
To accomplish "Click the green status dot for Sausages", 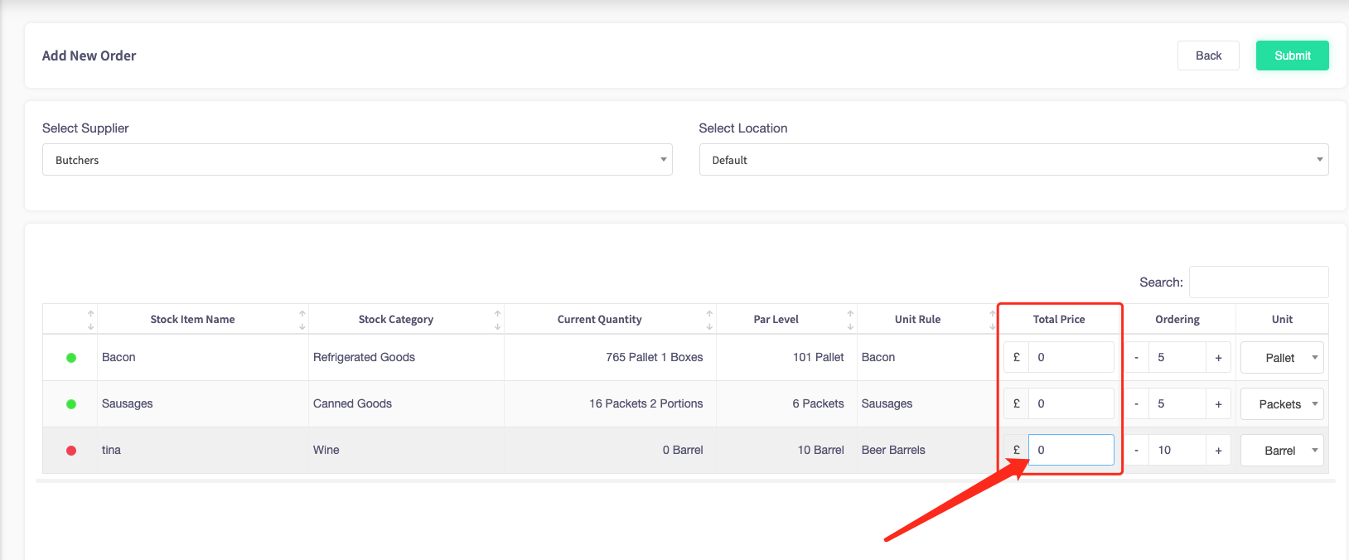I will [x=71, y=404].
